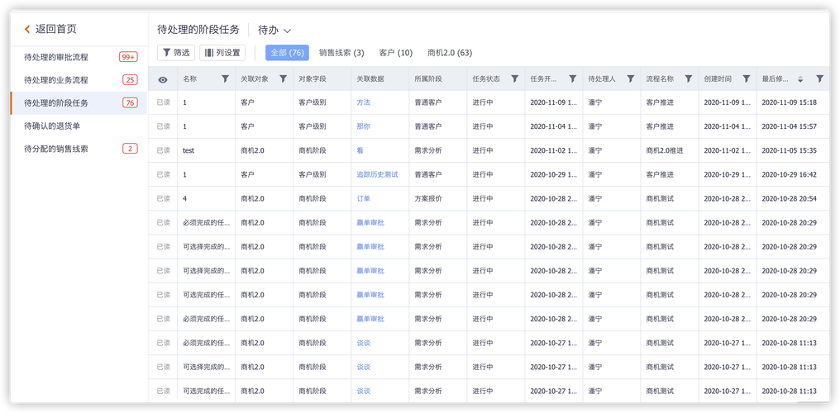Select the 客户 (10) tab
This screenshot has width=840, height=413.
tap(395, 53)
